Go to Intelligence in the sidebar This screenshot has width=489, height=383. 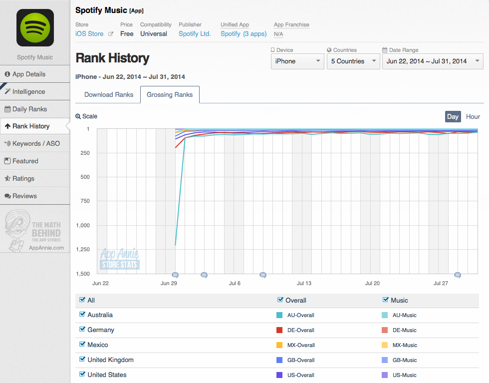[35, 91]
